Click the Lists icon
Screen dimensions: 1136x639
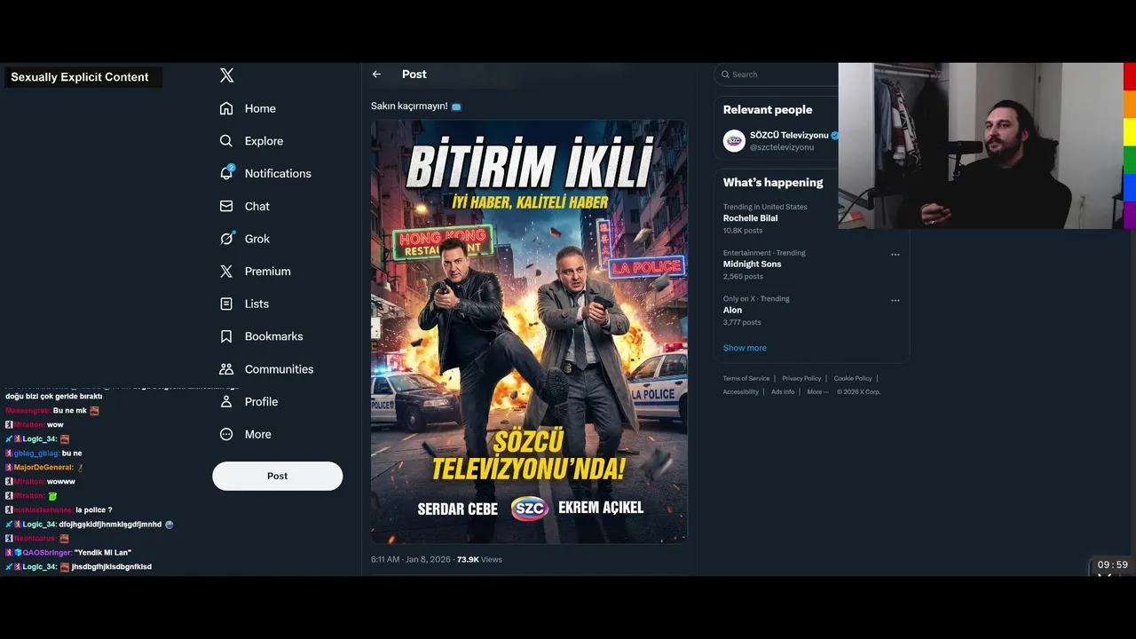coord(226,304)
